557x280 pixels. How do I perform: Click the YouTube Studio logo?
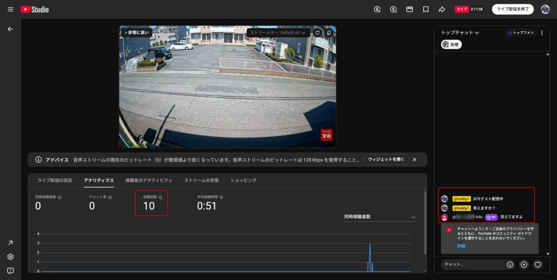tap(34, 9)
